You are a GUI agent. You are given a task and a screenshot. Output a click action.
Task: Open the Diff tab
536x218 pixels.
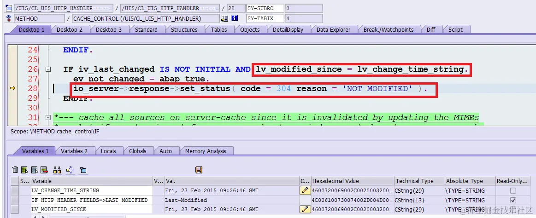click(431, 30)
